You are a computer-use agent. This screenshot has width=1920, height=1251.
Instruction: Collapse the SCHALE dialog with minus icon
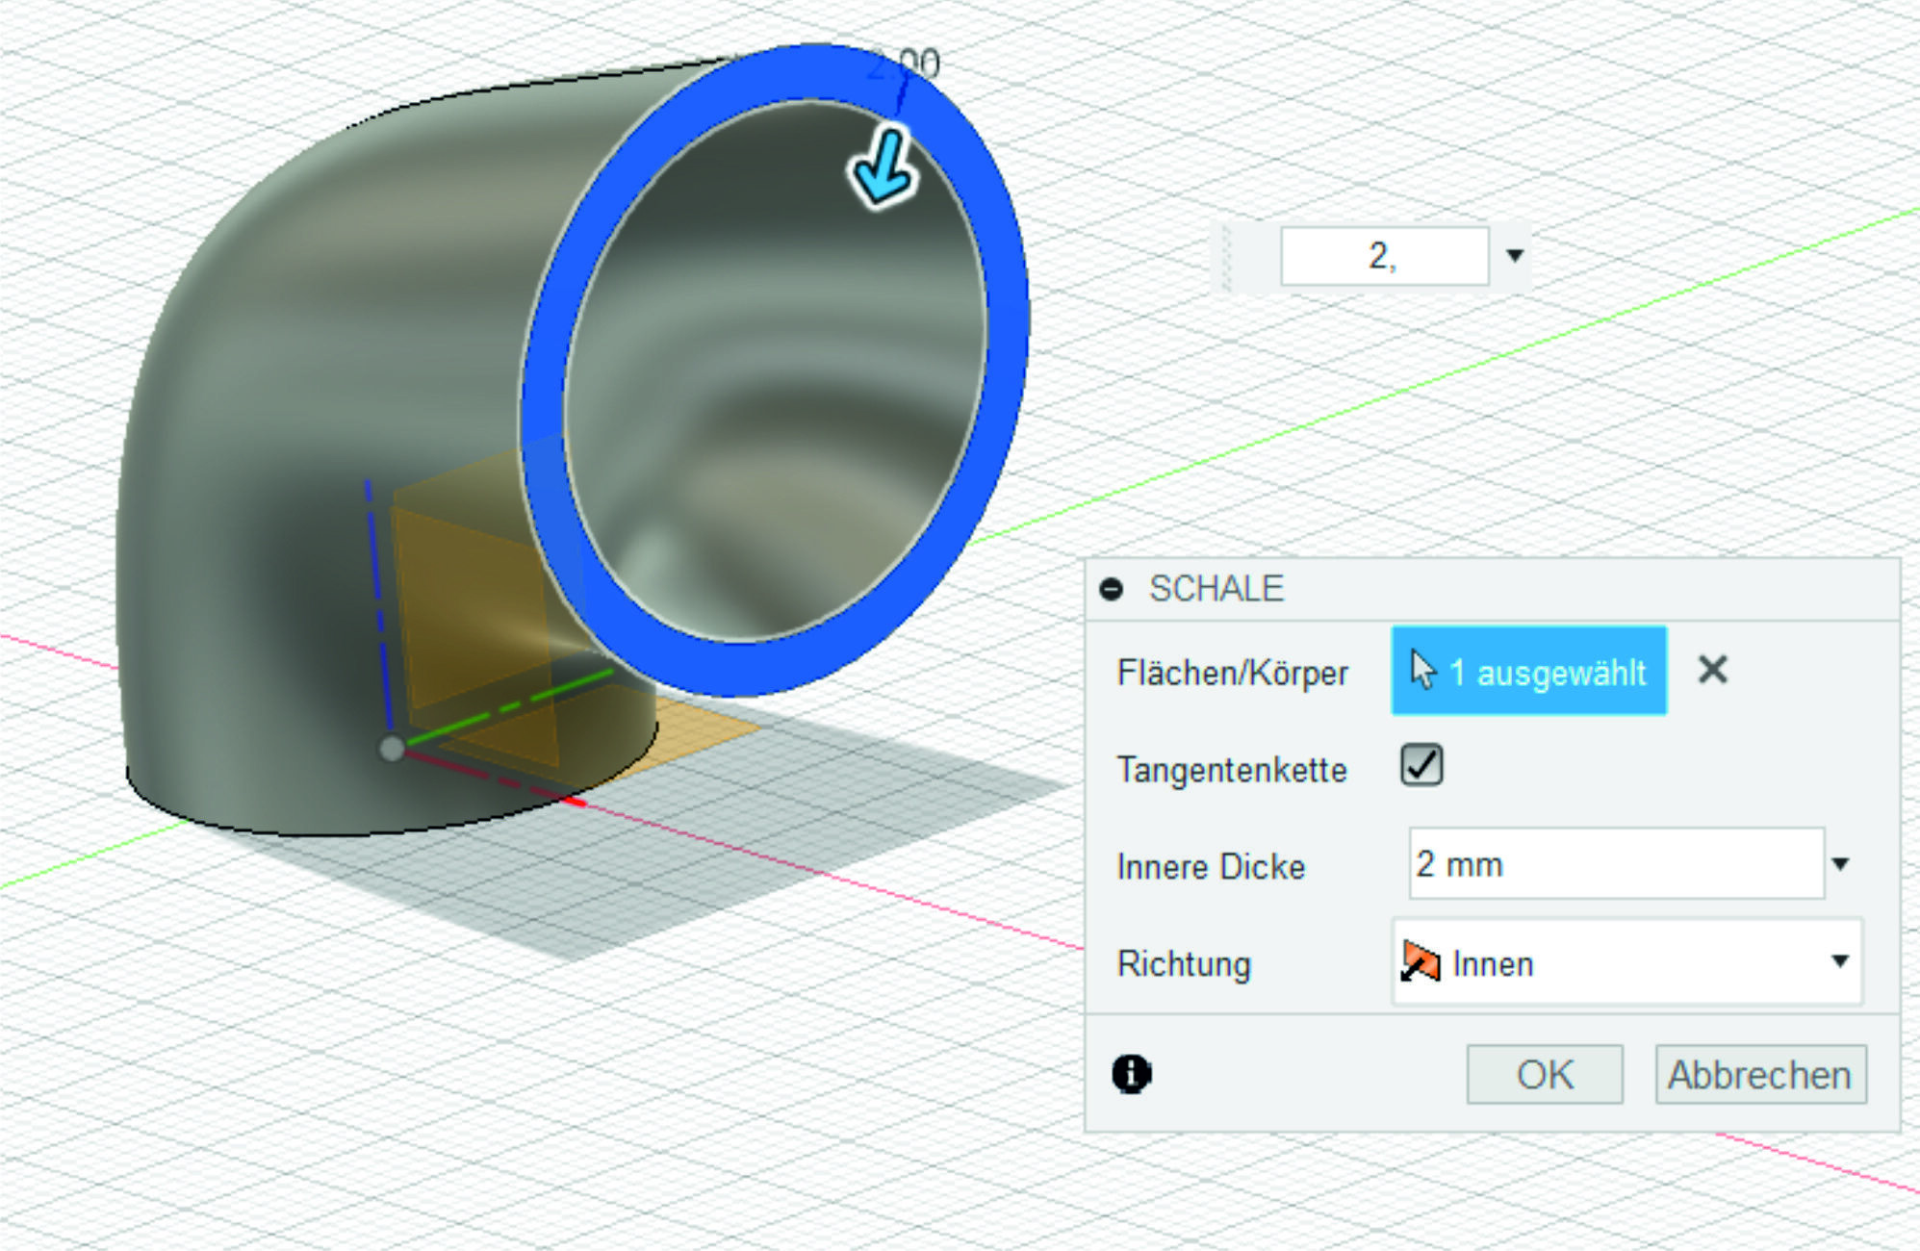tap(1112, 589)
